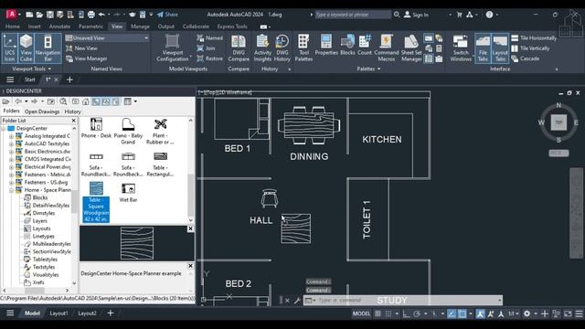Screen dimensions: 585x329
Task: Click the Viewport Configuration icon
Action: click(x=172, y=41)
